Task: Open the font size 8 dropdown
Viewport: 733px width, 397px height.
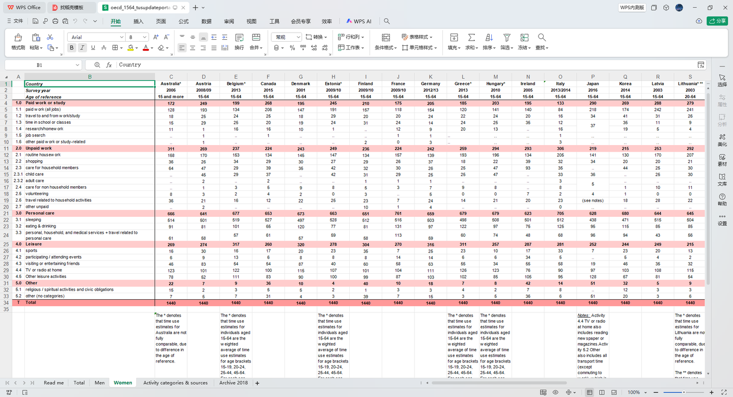Action: click(x=145, y=37)
